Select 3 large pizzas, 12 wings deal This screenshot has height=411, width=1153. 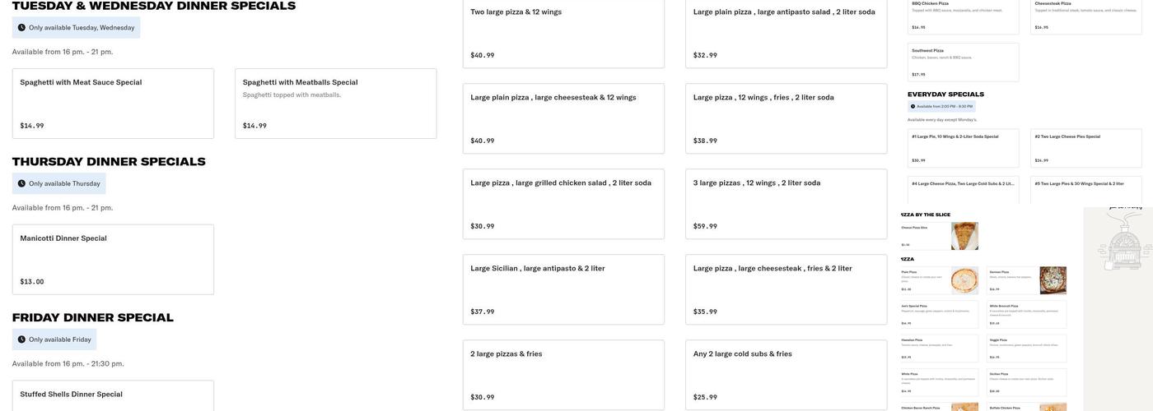(786, 204)
